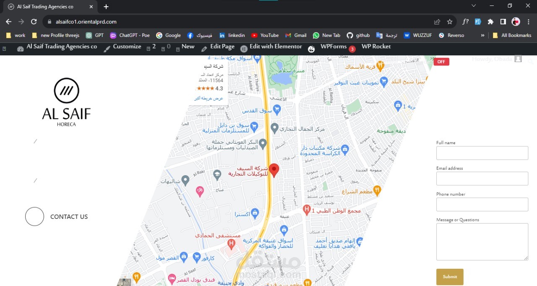This screenshot has width=537, height=286.
Task: Click the مطعم الشراع restaurant marker
Action: click(x=377, y=191)
